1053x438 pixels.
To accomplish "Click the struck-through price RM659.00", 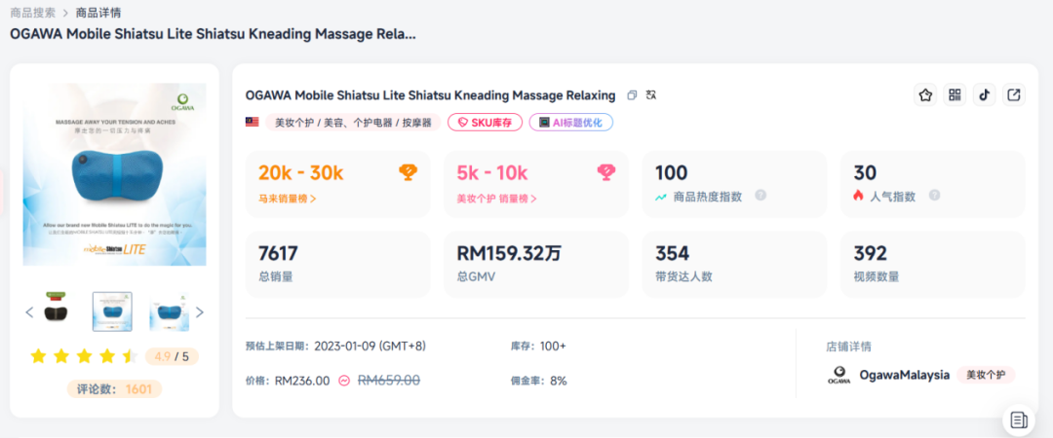I will (x=389, y=381).
